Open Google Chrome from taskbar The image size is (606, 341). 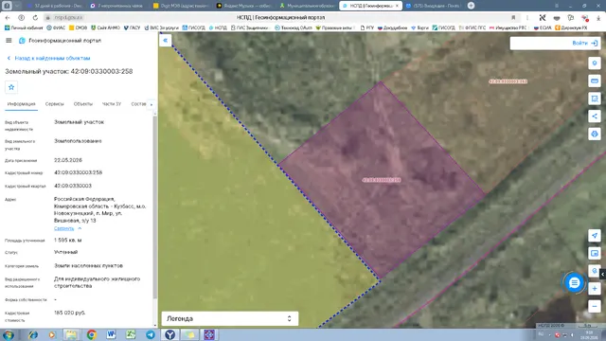[x=92, y=334]
